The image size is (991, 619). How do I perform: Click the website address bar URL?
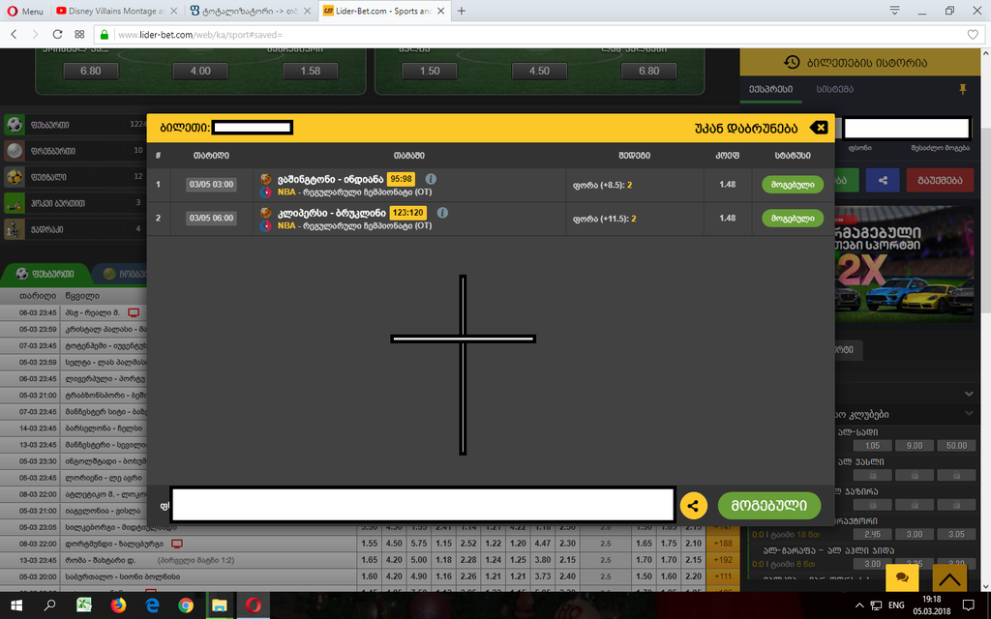[201, 35]
